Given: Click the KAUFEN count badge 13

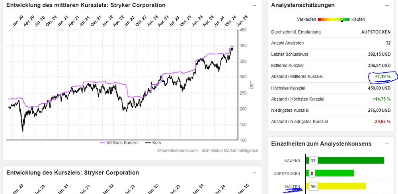Looking at the screenshot, I should pyautogui.click(x=313, y=160).
